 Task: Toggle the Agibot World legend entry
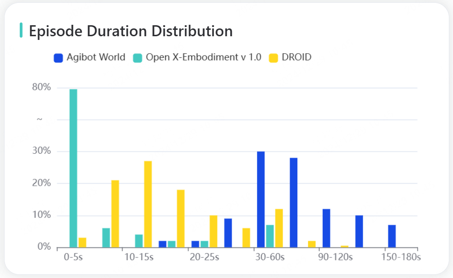[x=89, y=57]
